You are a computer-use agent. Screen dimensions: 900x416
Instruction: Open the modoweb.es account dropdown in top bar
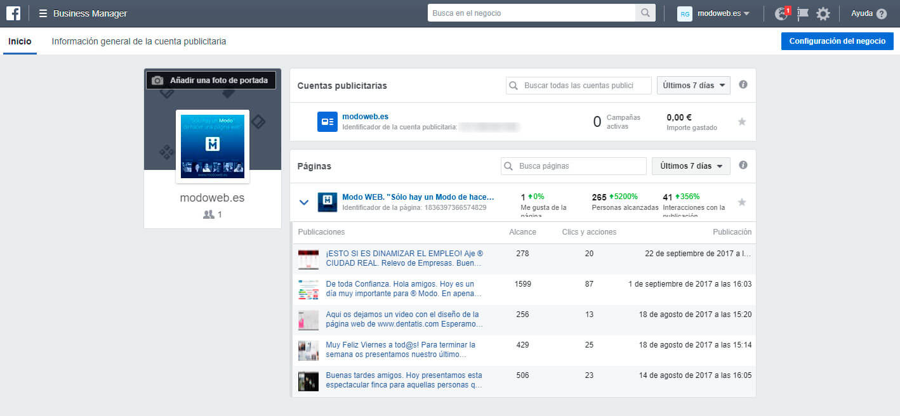[724, 13]
